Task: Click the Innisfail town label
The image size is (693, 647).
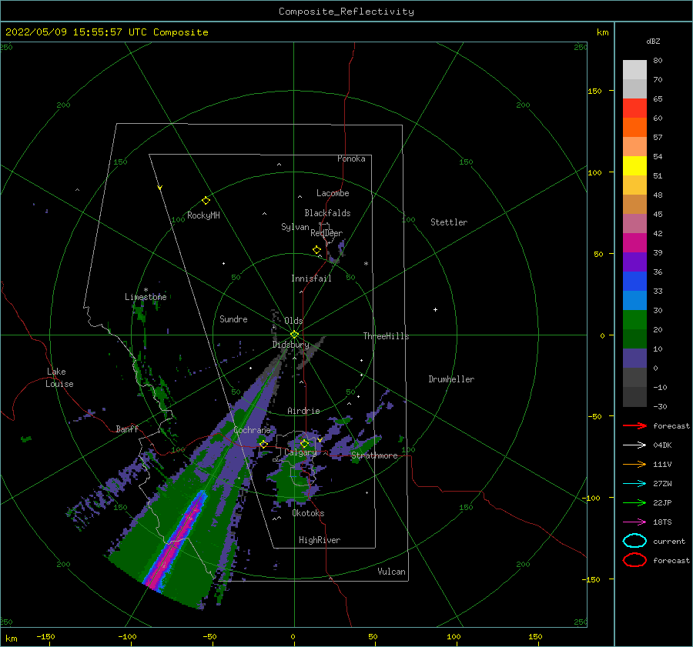Action: pyautogui.click(x=311, y=278)
